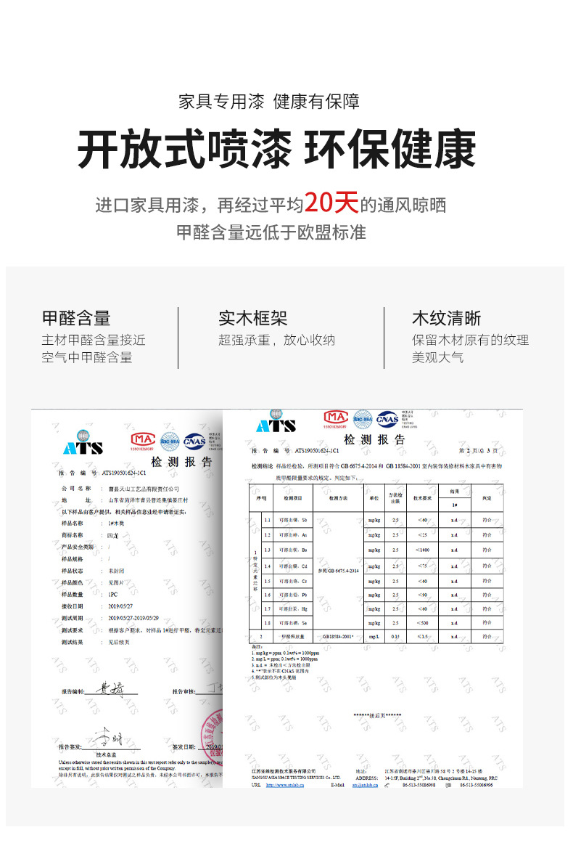Click red MA mark on report page 2
This screenshot has height=851, width=573.
click(336, 417)
